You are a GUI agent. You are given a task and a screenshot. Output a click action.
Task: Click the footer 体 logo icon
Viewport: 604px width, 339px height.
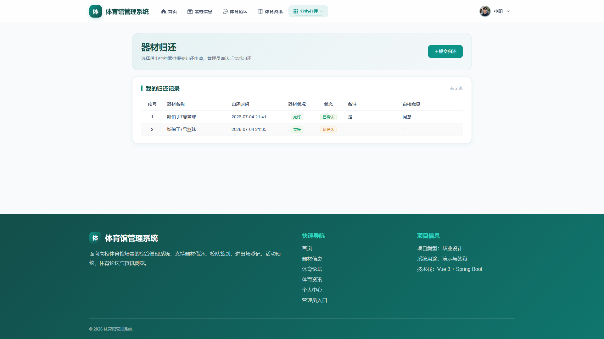tap(95, 238)
